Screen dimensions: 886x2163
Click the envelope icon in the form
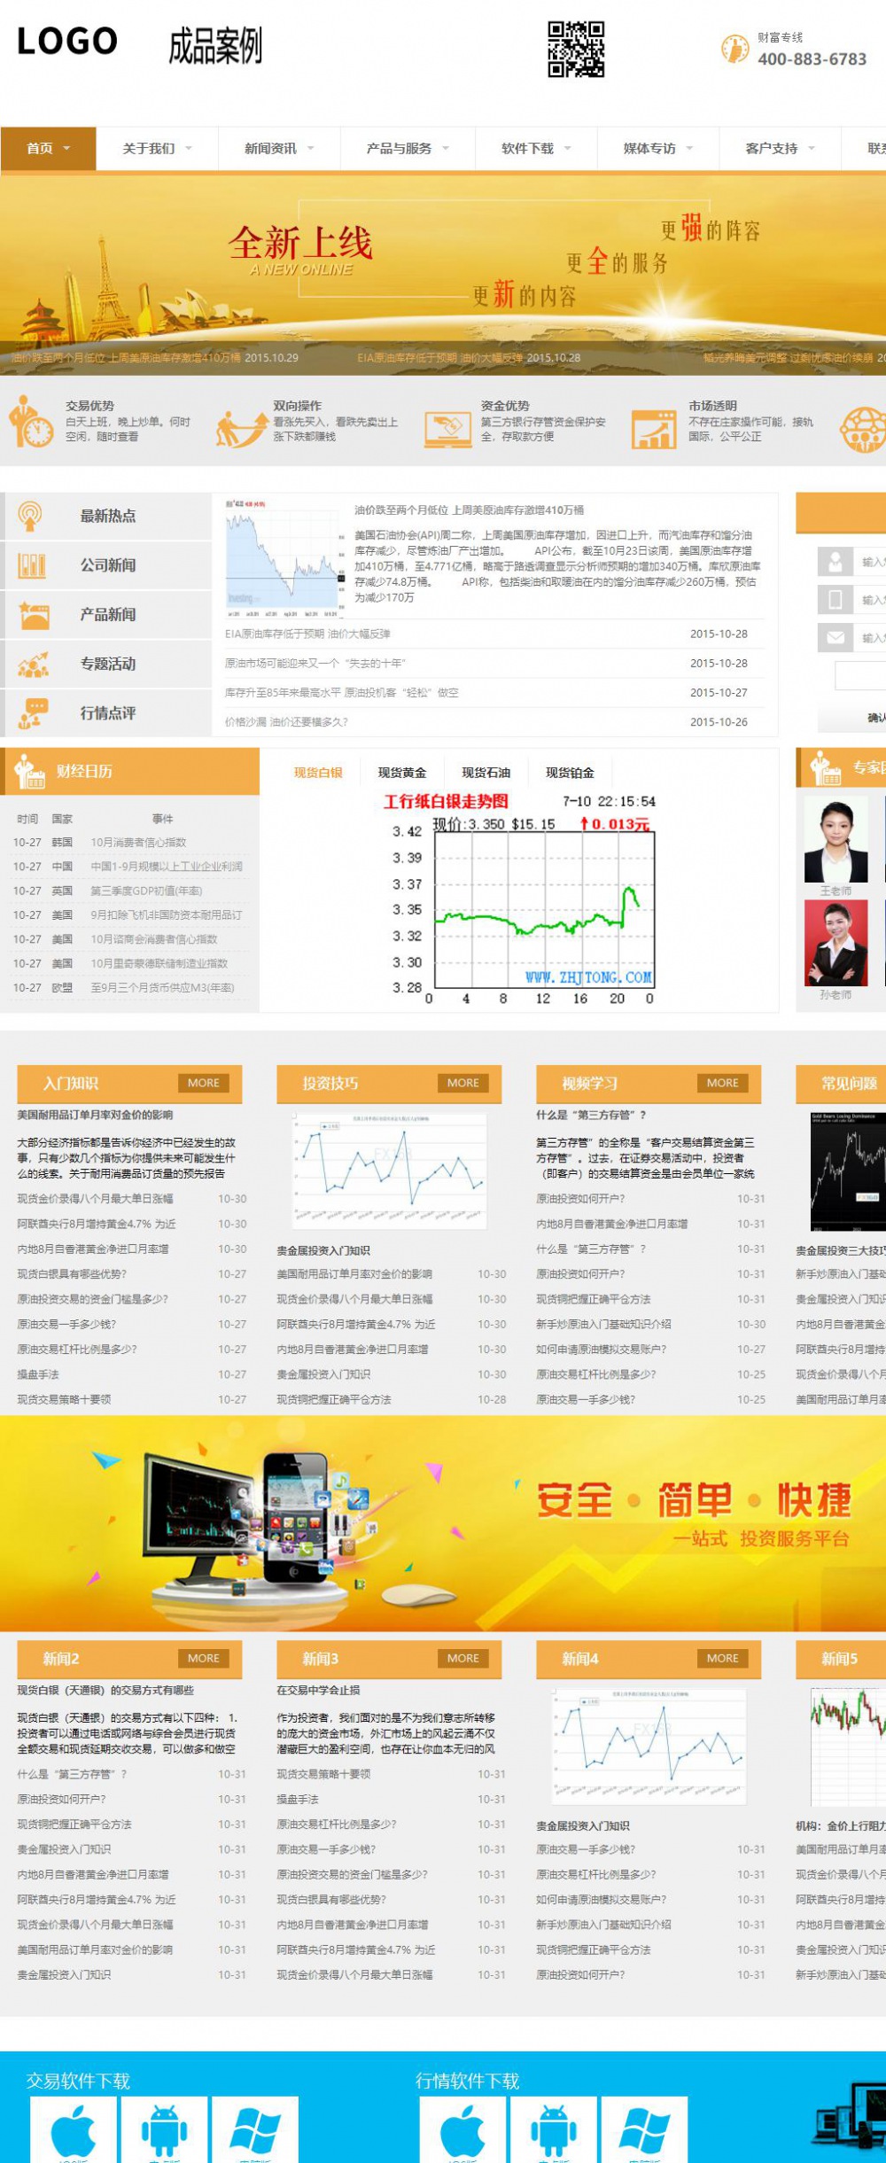point(835,638)
